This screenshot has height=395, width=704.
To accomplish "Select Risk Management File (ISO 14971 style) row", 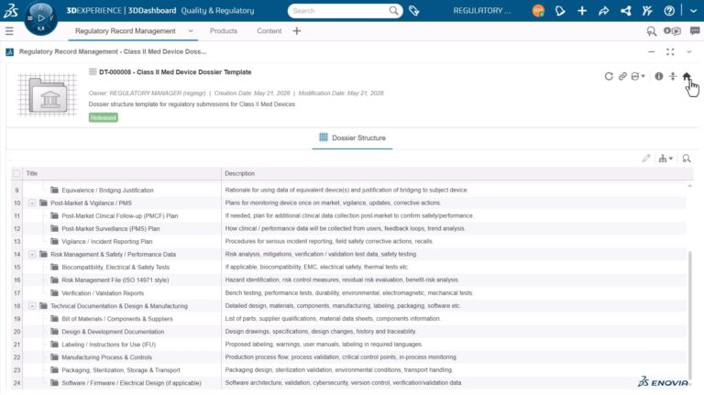I will tap(348, 280).
